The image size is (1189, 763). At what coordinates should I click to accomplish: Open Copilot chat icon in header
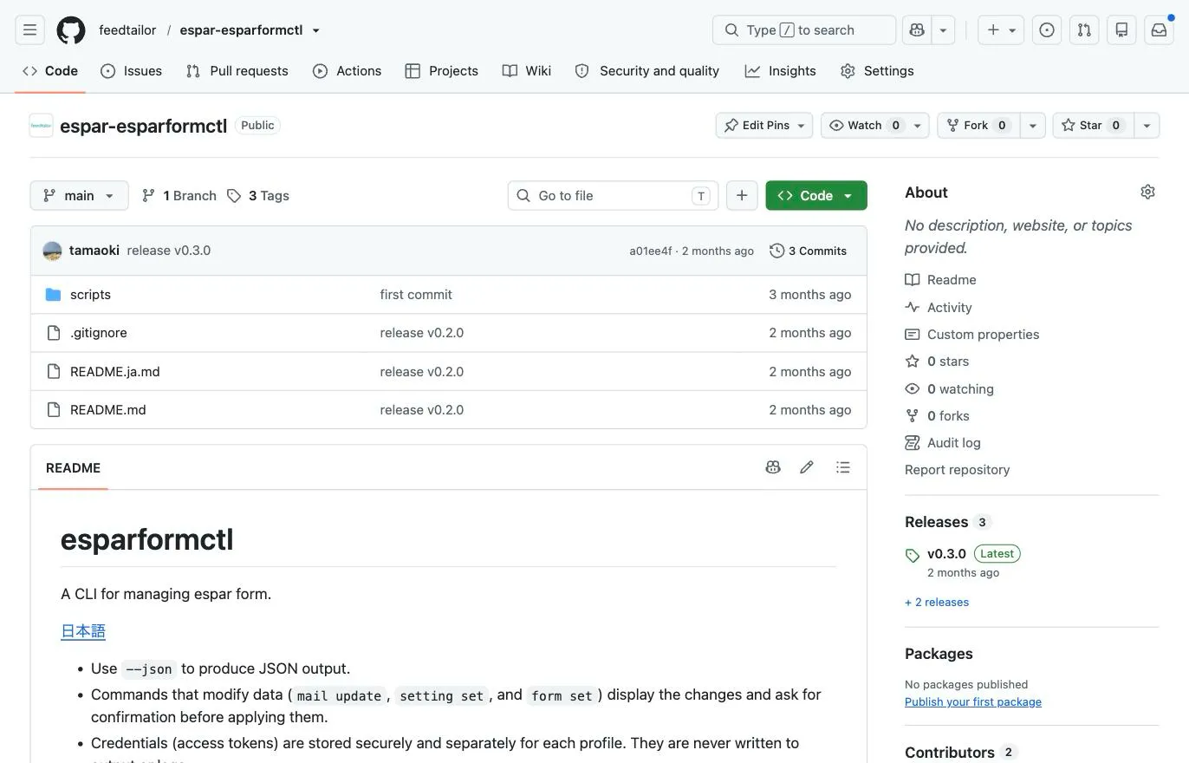(x=917, y=30)
